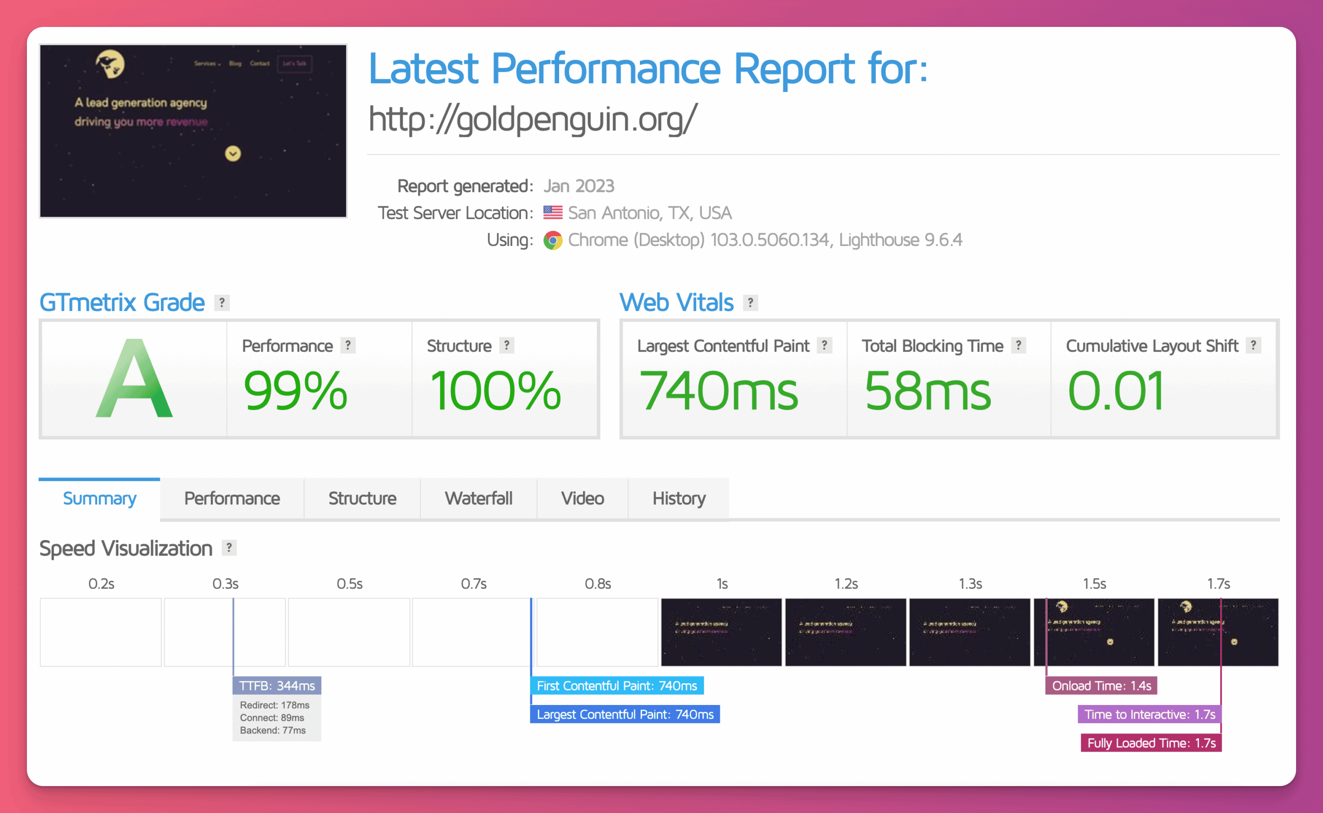The height and width of the screenshot is (813, 1323).
Task: Click the http://goldpenguin.org/ URL
Action: click(x=533, y=119)
